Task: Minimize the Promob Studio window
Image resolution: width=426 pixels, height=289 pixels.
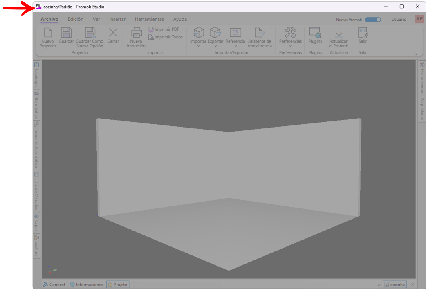Action: click(x=386, y=7)
